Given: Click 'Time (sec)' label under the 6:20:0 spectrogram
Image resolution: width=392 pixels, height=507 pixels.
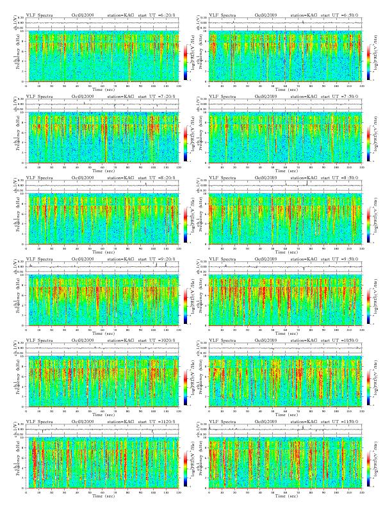Looking at the screenshot, I should pyautogui.click(x=104, y=89).
